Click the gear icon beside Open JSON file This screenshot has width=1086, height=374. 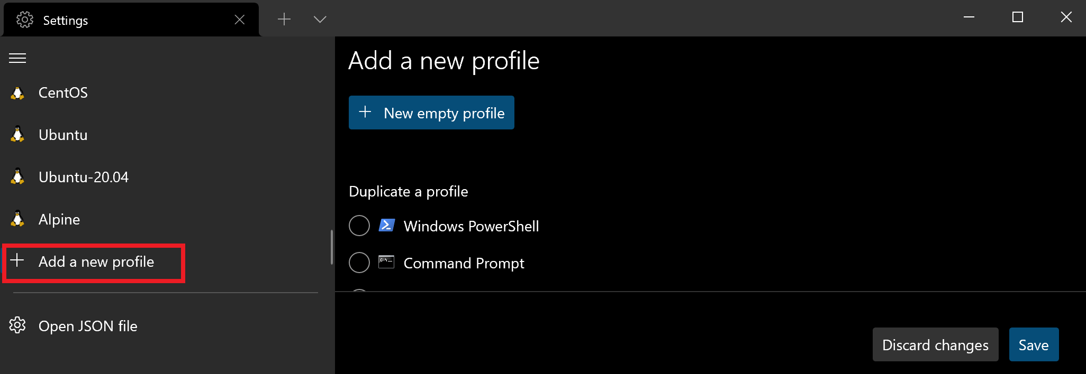coord(17,325)
